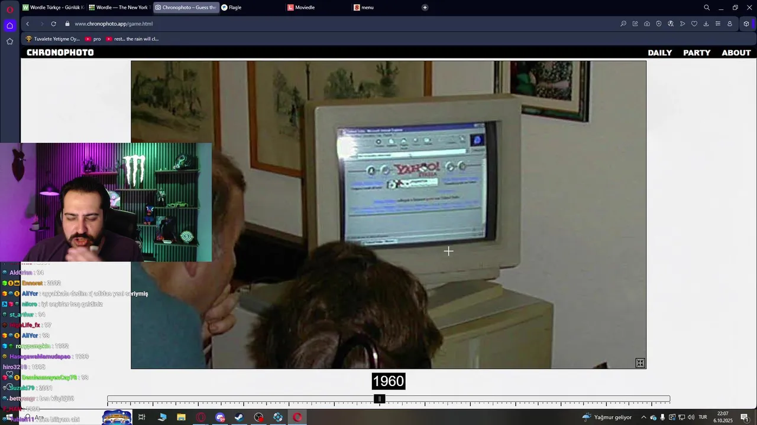Click the site padlock icon in address bar

click(x=67, y=24)
